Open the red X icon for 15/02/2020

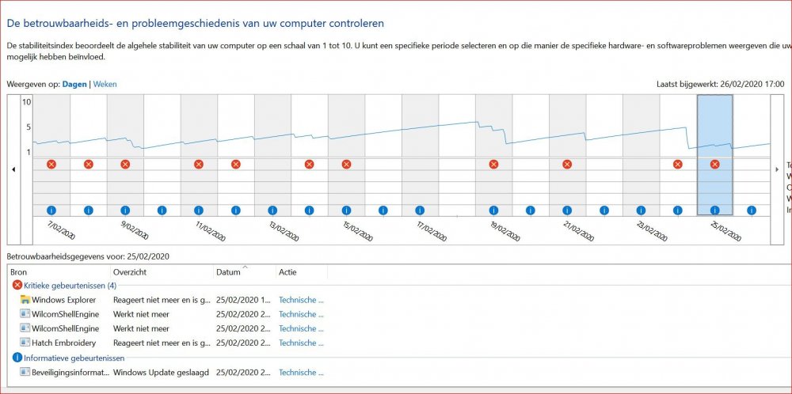(347, 164)
